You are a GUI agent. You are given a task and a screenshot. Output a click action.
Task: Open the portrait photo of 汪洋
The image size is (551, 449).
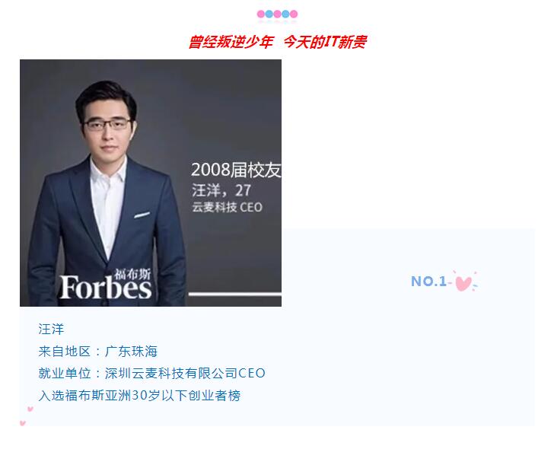(151, 183)
